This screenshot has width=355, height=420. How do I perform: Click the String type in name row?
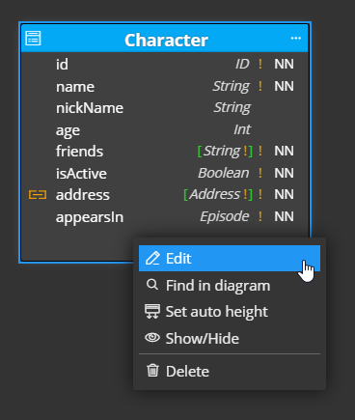point(231,86)
